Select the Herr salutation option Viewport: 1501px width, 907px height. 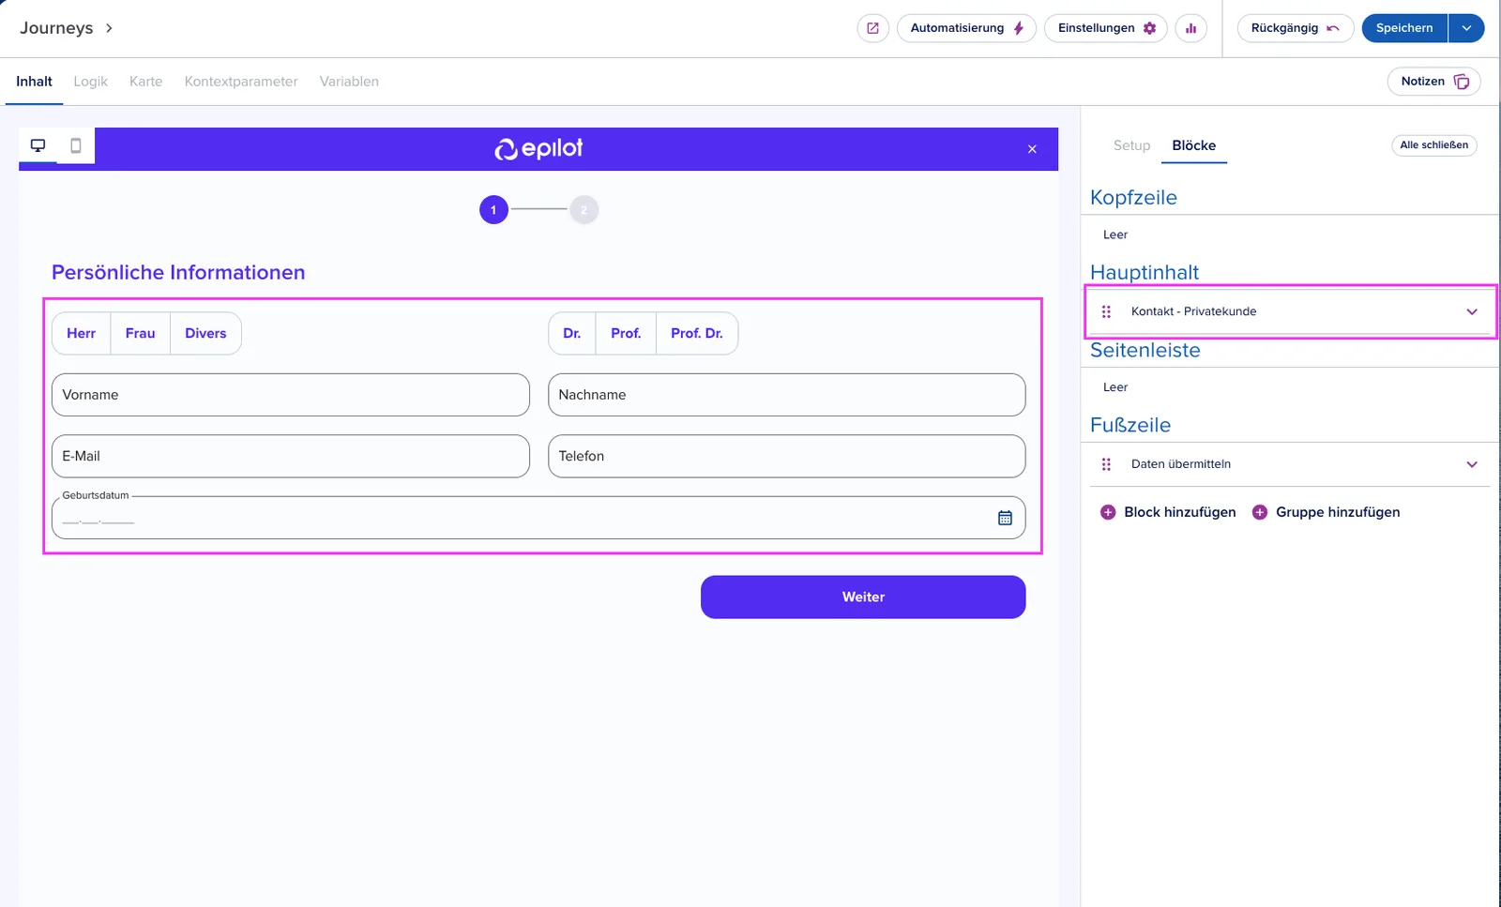click(x=81, y=333)
